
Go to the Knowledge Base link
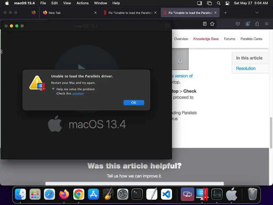pyautogui.click(x=206, y=39)
